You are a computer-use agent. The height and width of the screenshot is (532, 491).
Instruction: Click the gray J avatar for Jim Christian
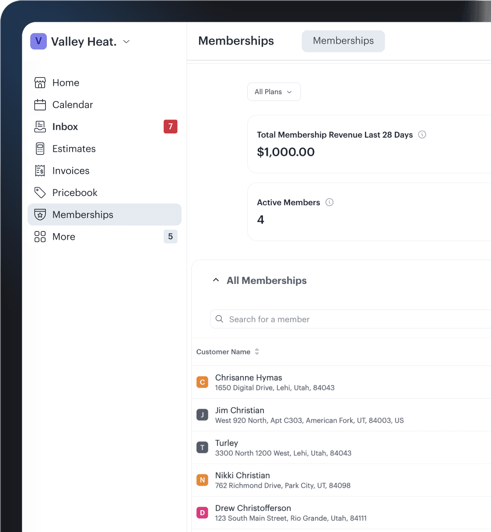pos(202,415)
